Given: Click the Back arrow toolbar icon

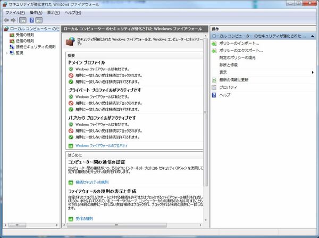Looking at the screenshot, I should 6,20.
